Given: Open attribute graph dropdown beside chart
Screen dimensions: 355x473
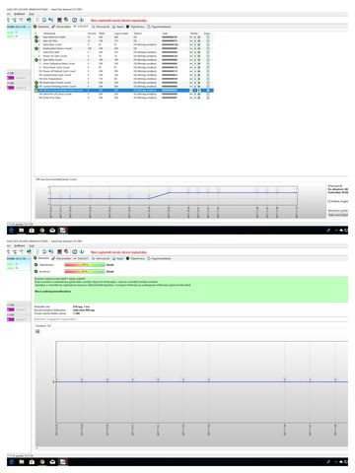Looking at the screenshot, I should click(338, 215).
